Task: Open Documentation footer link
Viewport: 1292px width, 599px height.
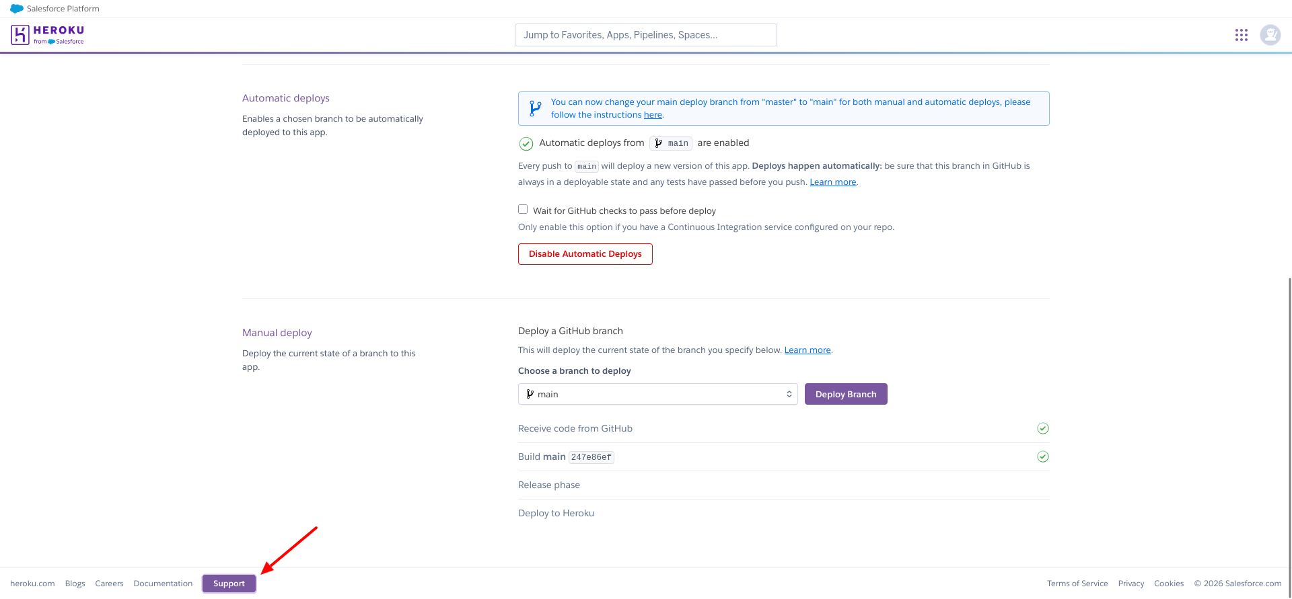Action: tap(163, 584)
